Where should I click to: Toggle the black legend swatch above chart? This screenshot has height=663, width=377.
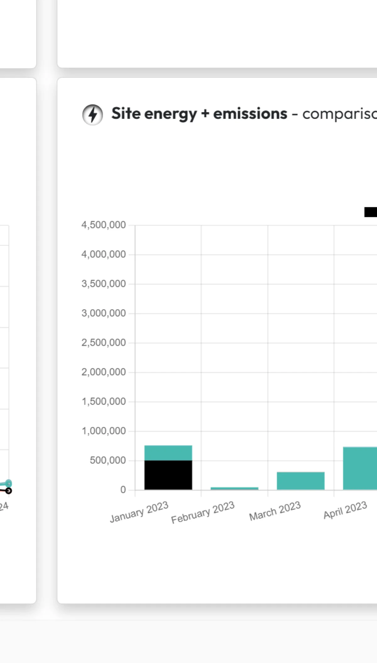coord(371,212)
